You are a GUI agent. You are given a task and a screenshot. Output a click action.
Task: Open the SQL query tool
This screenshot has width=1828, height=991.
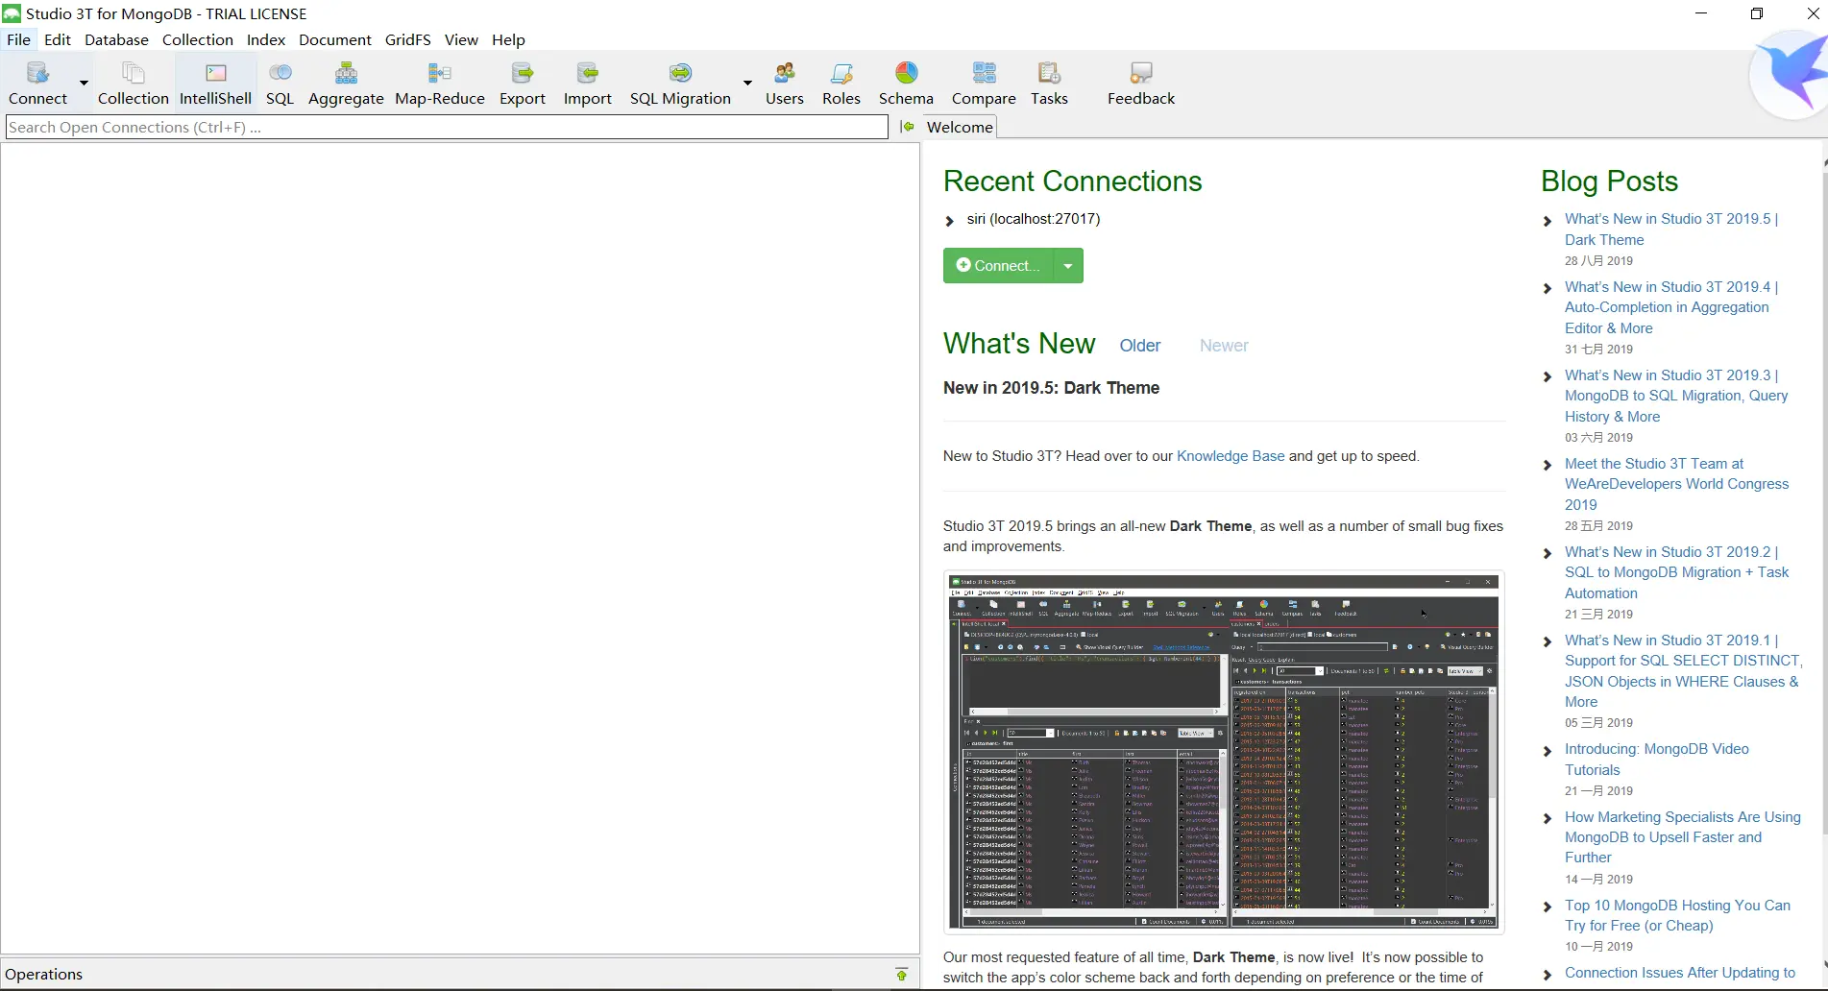tap(280, 83)
